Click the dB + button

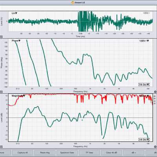[133, 153]
